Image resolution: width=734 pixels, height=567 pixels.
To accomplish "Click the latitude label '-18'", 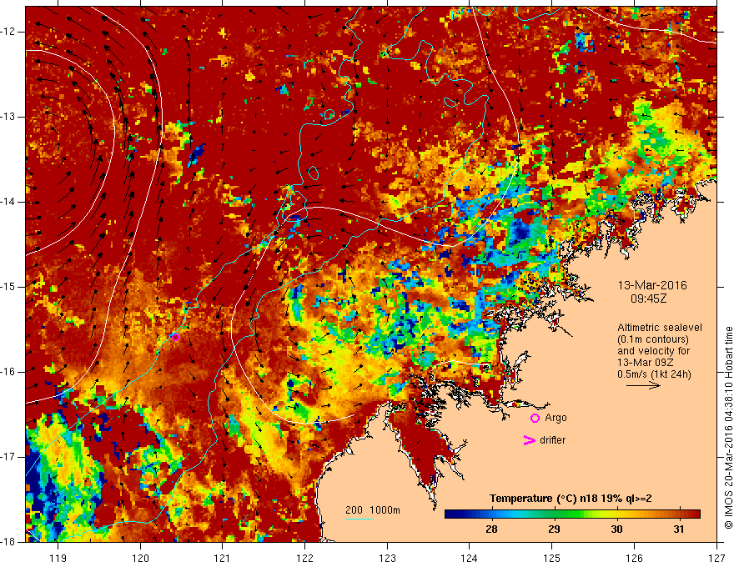I will point(9,542).
